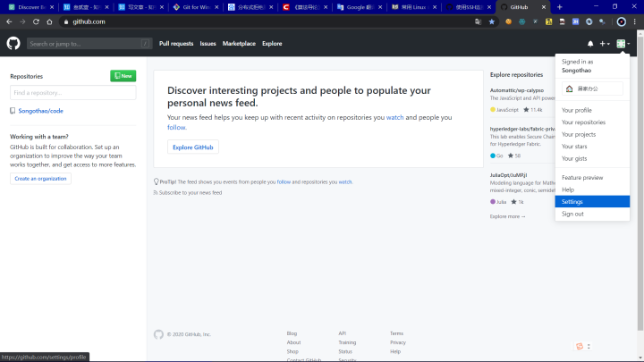Click the RSS feed icon beside Subscribe
Image resolution: width=644 pixels, height=362 pixels.
click(x=156, y=192)
